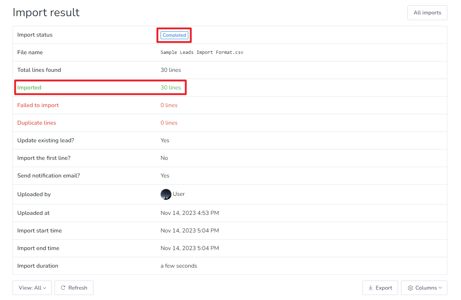Select the Sample Leads Import Format.csv file name
The image size is (461, 300).
202,52
